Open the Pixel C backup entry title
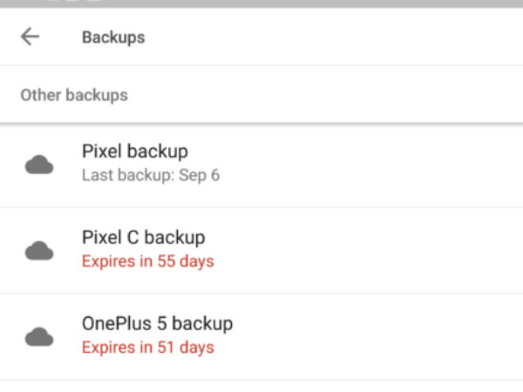The width and height of the screenshot is (523, 392). 143,238
